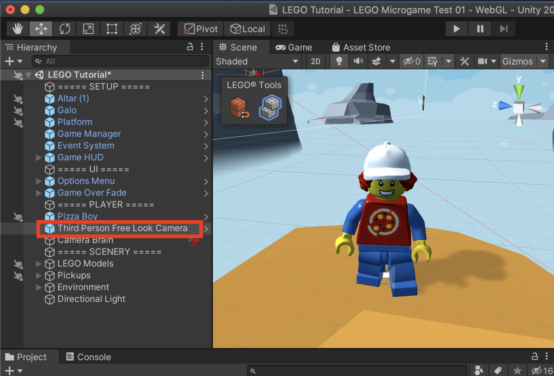Click the Hierarchy search field

[120, 61]
